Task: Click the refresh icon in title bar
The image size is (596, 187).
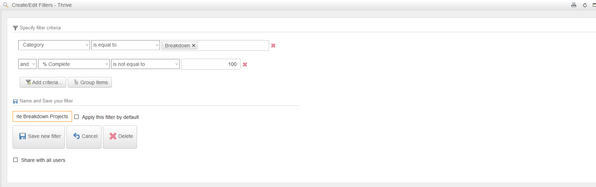Action: click(585, 5)
